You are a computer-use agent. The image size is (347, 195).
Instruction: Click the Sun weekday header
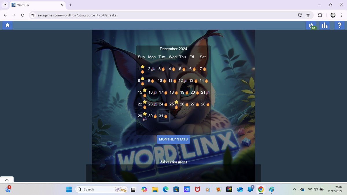click(x=141, y=57)
